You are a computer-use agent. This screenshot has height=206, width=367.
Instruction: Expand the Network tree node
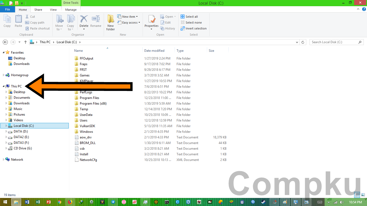click(x=3, y=160)
